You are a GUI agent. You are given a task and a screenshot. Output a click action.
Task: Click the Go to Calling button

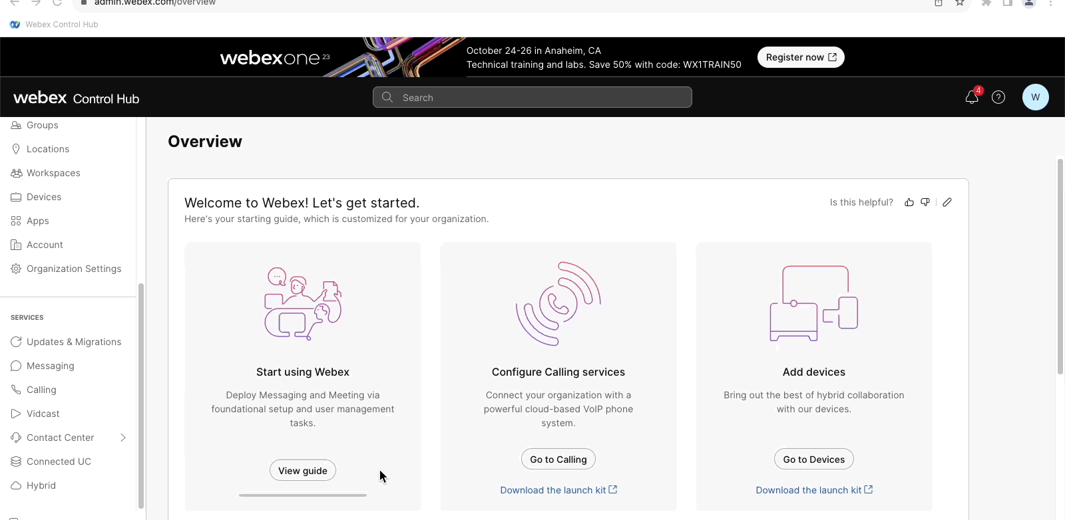click(558, 459)
